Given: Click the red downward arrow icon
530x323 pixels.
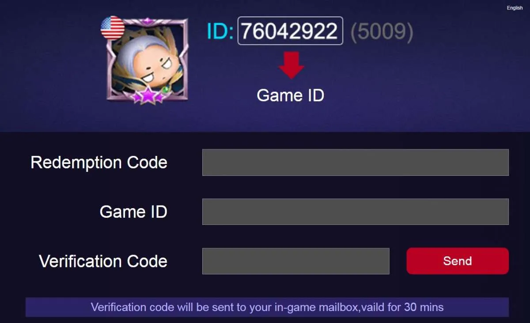Looking at the screenshot, I should coord(291,65).
